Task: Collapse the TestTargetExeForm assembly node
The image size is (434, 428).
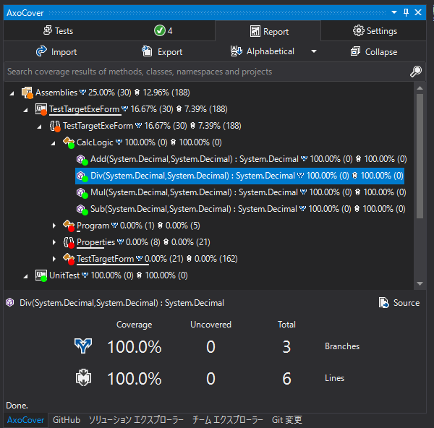Action: click(26, 110)
